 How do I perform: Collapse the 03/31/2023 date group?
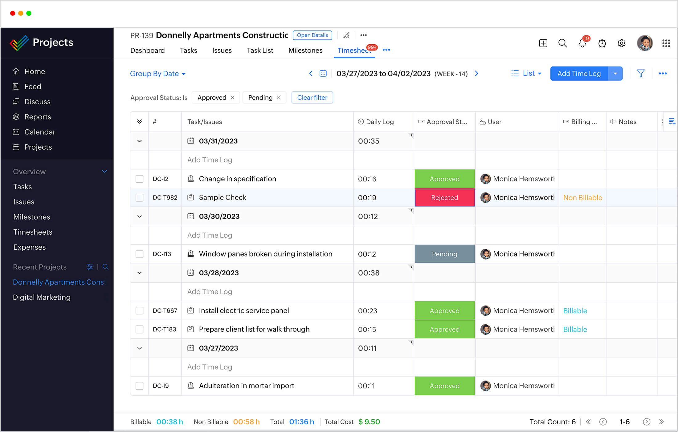click(x=139, y=141)
